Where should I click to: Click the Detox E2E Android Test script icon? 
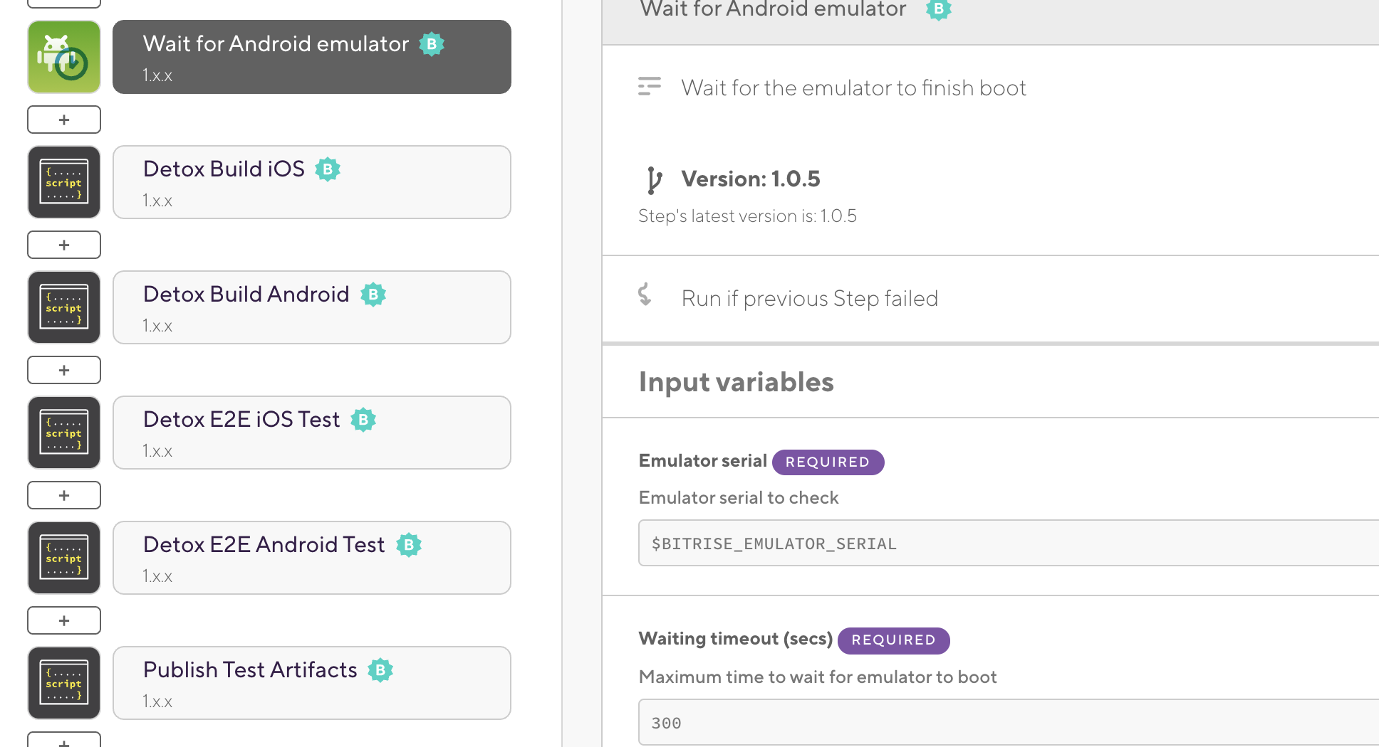pyautogui.click(x=64, y=558)
